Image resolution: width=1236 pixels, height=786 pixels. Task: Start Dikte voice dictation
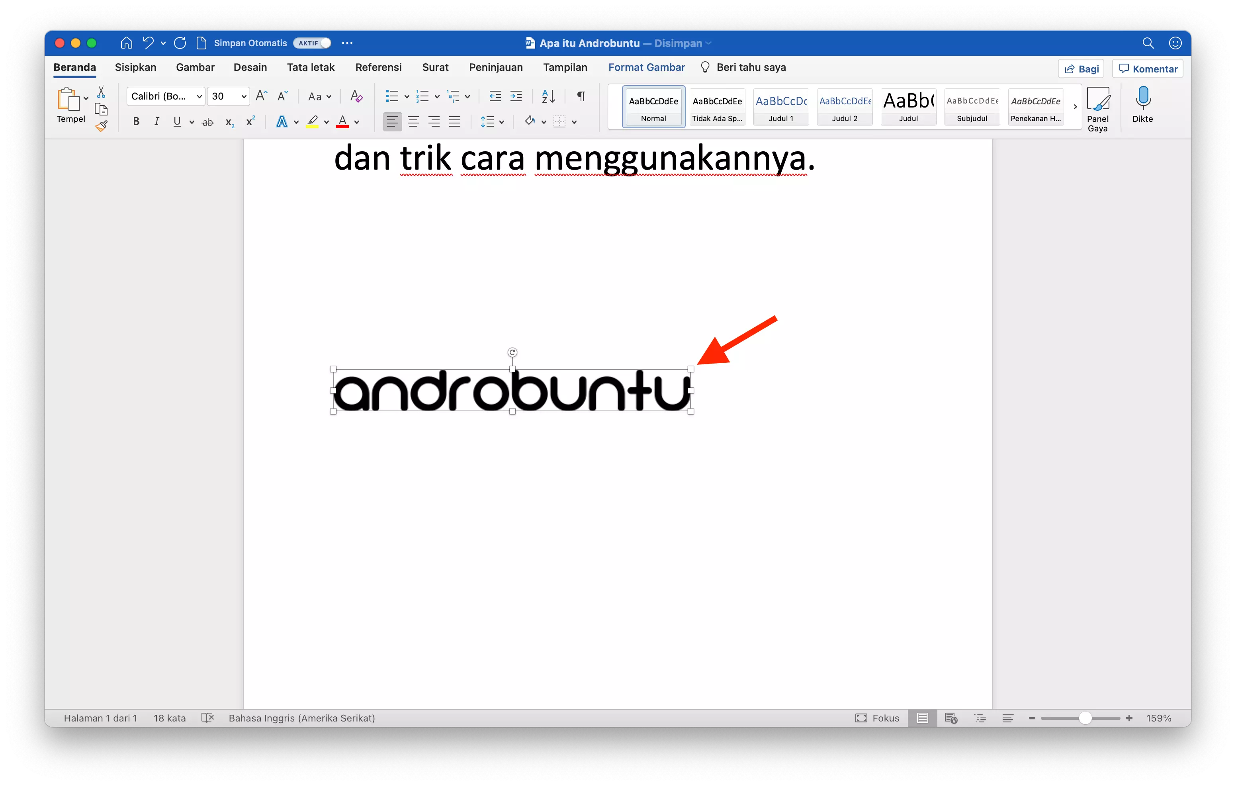pos(1143,105)
